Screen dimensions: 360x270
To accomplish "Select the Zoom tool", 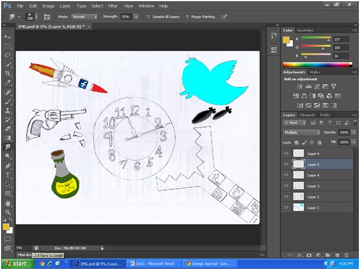I will click(x=8, y=212).
